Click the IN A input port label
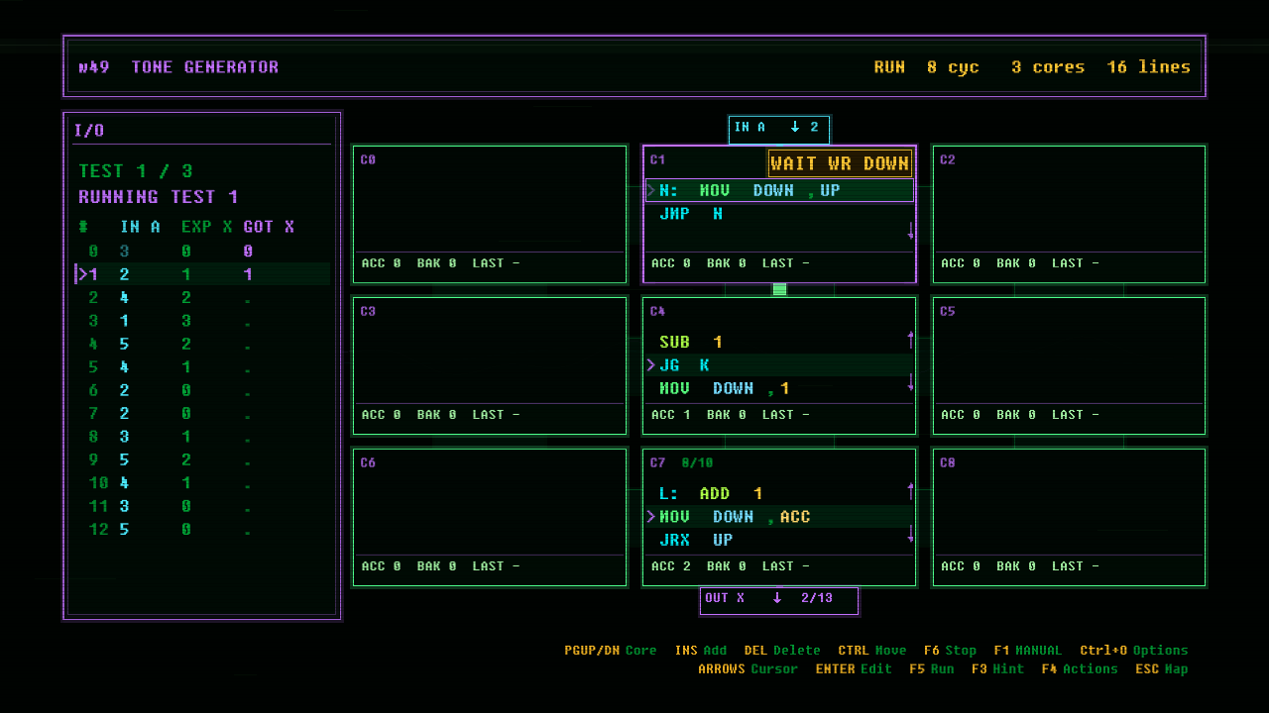Screen dimensions: 1269x713 pos(779,128)
